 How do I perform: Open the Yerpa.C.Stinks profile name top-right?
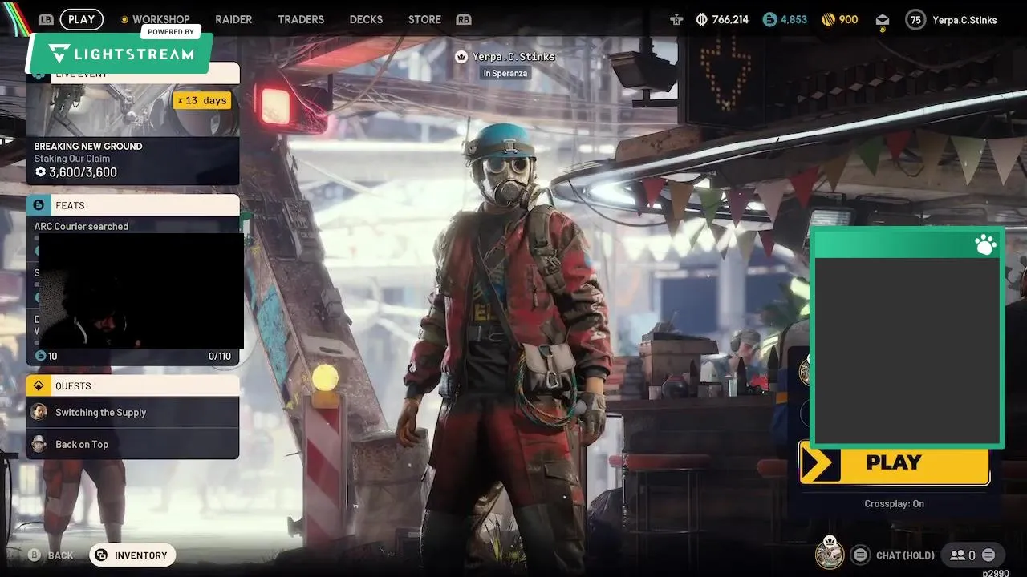[964, 20]
